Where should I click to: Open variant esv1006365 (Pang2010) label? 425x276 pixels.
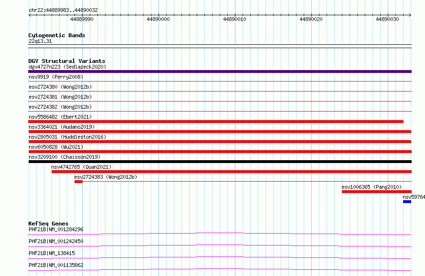pyautogui.click(x=372, y=187)
